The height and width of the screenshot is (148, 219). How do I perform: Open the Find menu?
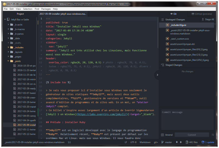click(x=37, y=9)
